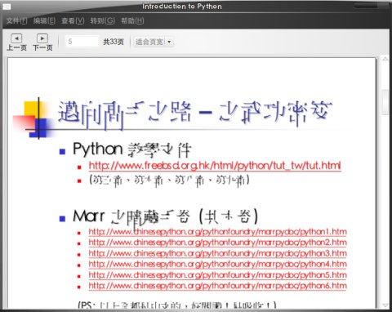Click the 'Python 教學文件' heading text
The image size is (392, 312).
[132, 149]
